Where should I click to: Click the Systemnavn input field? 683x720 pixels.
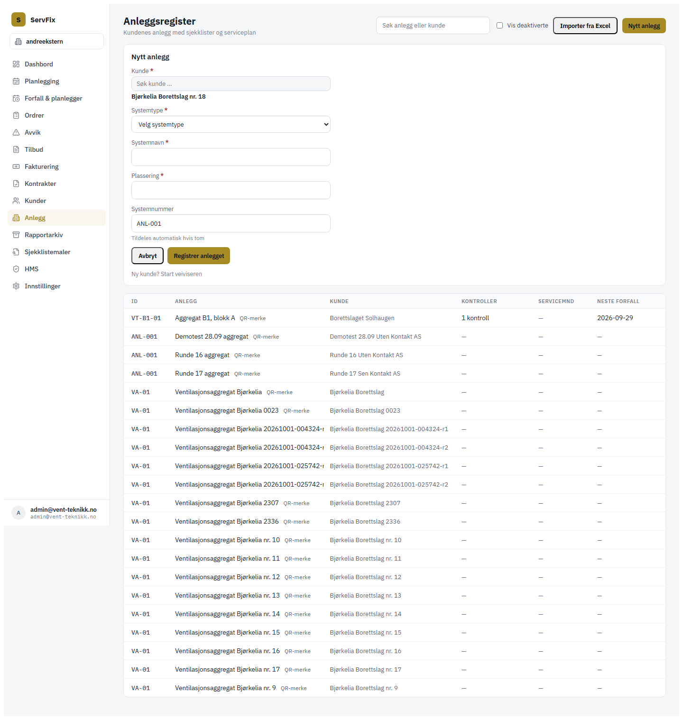[231, 157]
